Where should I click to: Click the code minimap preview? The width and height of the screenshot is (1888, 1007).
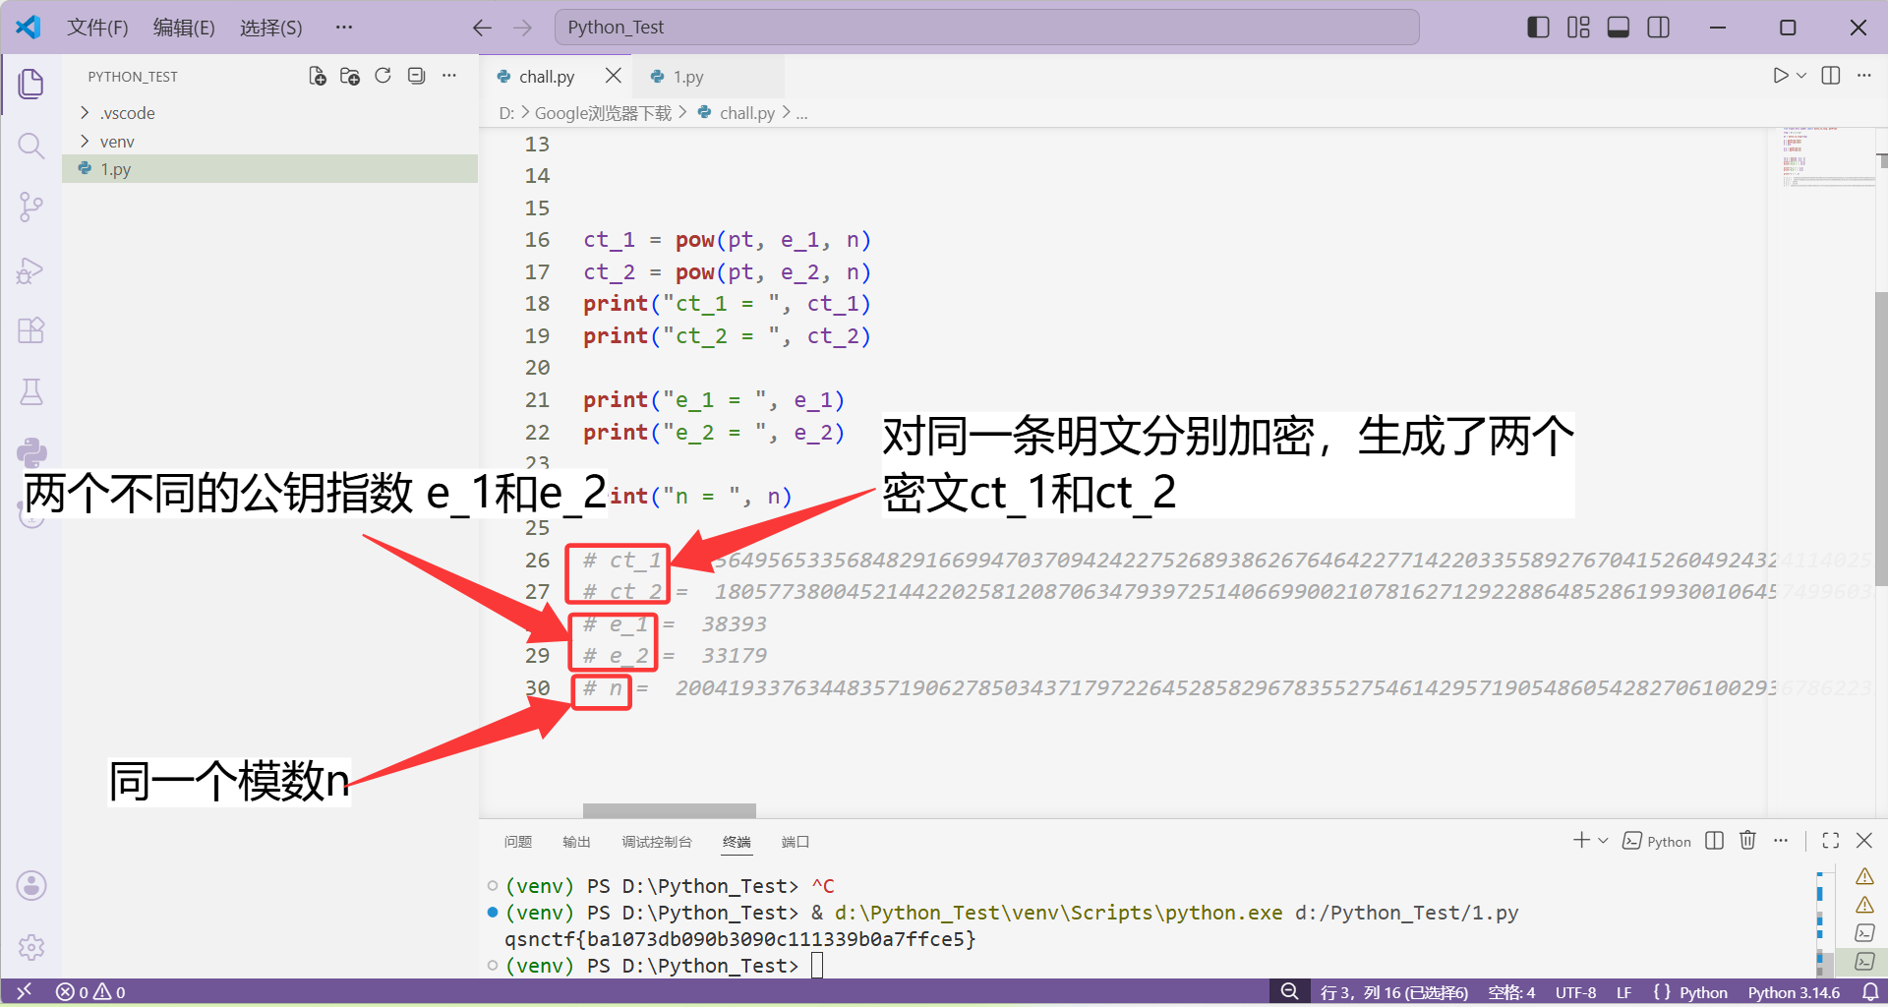point(1827,157)
